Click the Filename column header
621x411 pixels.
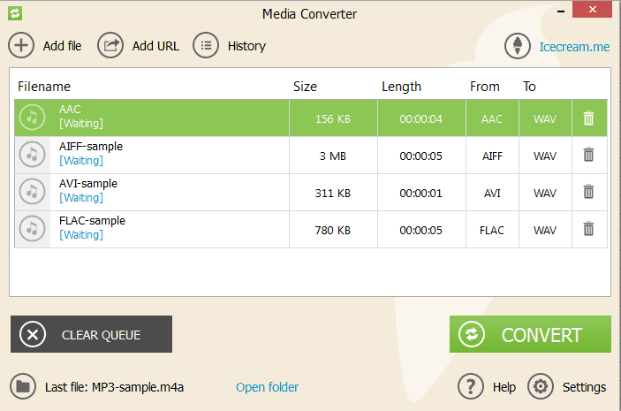click(44, 87)
